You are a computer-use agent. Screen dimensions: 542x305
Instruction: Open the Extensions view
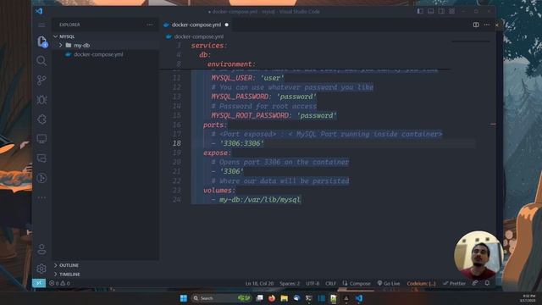41,119
